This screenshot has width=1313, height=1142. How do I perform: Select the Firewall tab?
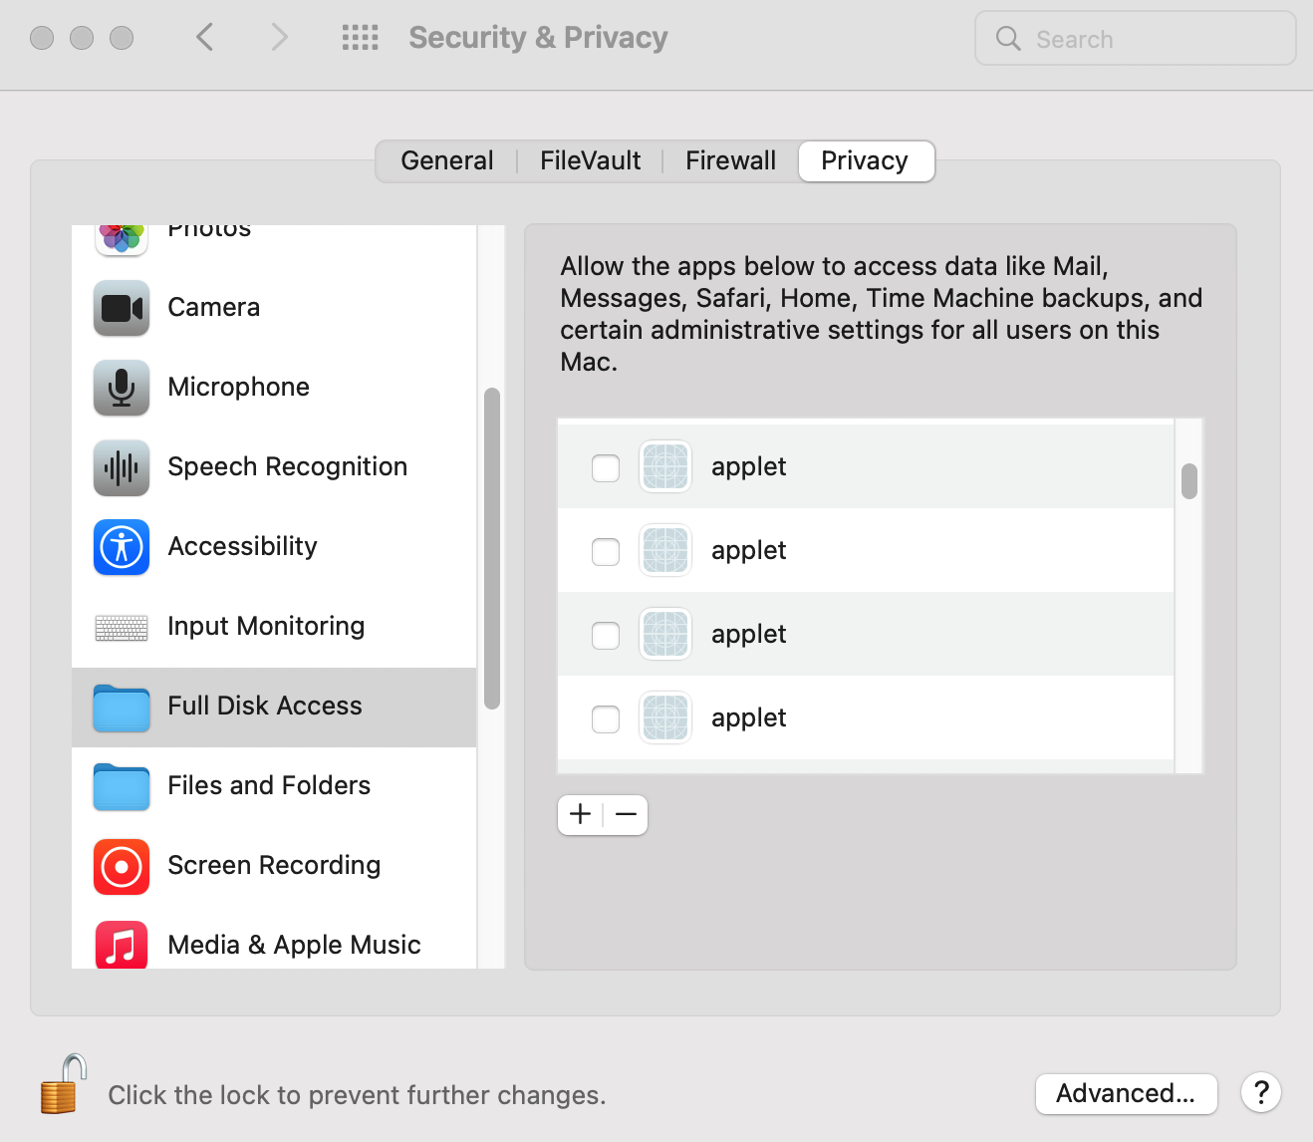click(730, 159)
